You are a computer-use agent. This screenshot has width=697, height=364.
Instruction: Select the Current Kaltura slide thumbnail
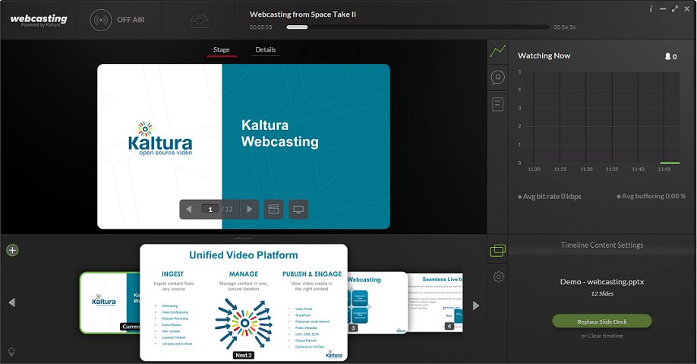[110, 302]
